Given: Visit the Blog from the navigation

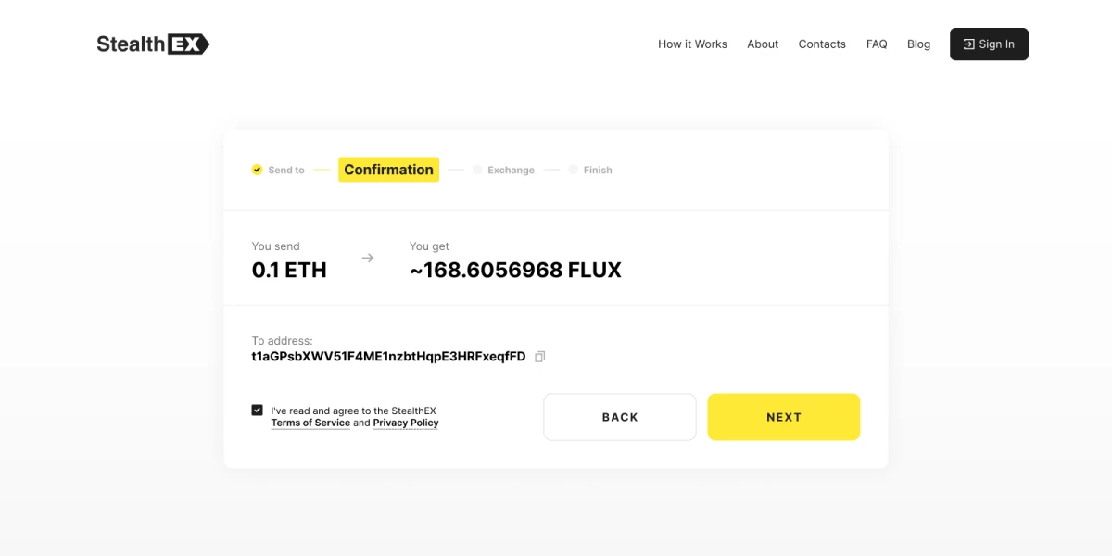Looking at the screenshot, I should coord(918,44).
